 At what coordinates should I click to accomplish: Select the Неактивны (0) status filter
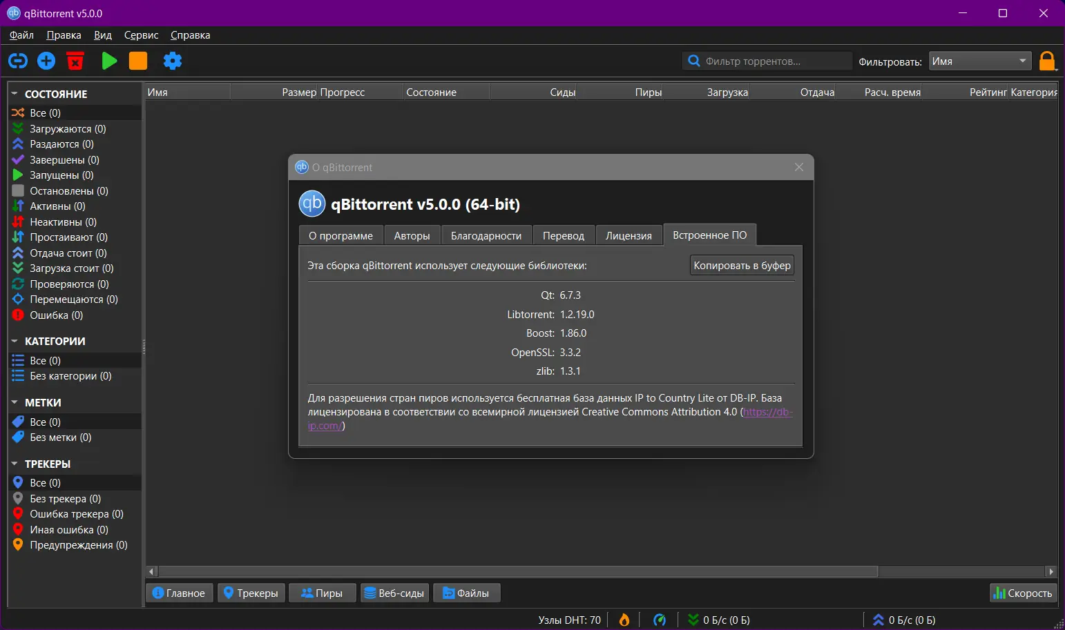pos(75,222)
